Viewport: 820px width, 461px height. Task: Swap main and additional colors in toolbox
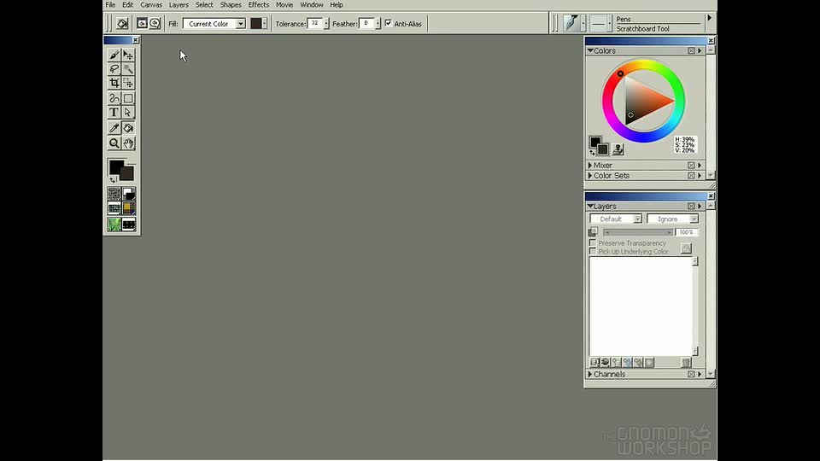click(x=113, y=180)
